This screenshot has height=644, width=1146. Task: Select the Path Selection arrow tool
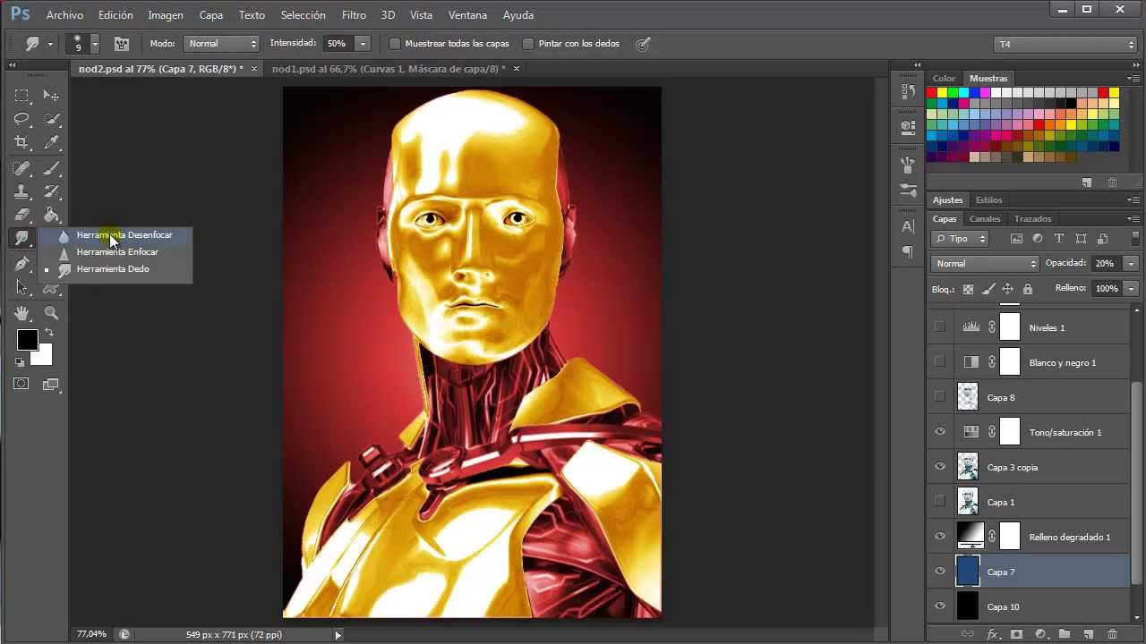click(x=21, y=287)
